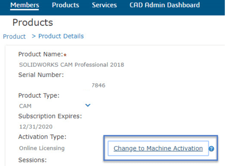Click Change to Machine Activation link
Screen dimensions: 228x166
(158, 148)
